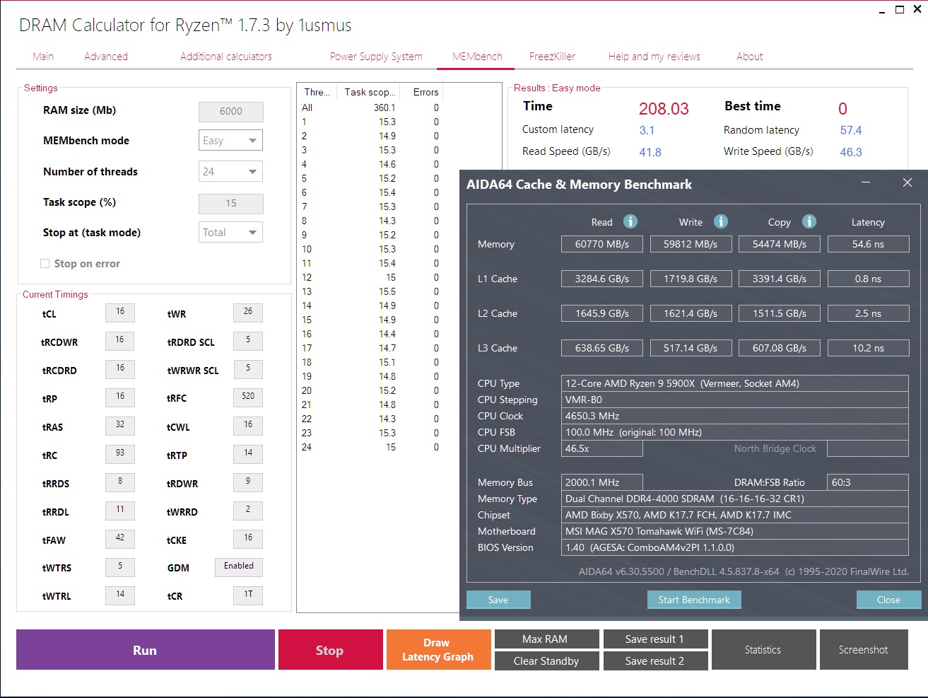
Task: Click Memory Write value 59812 MB/s
Action: pos(691,244)
